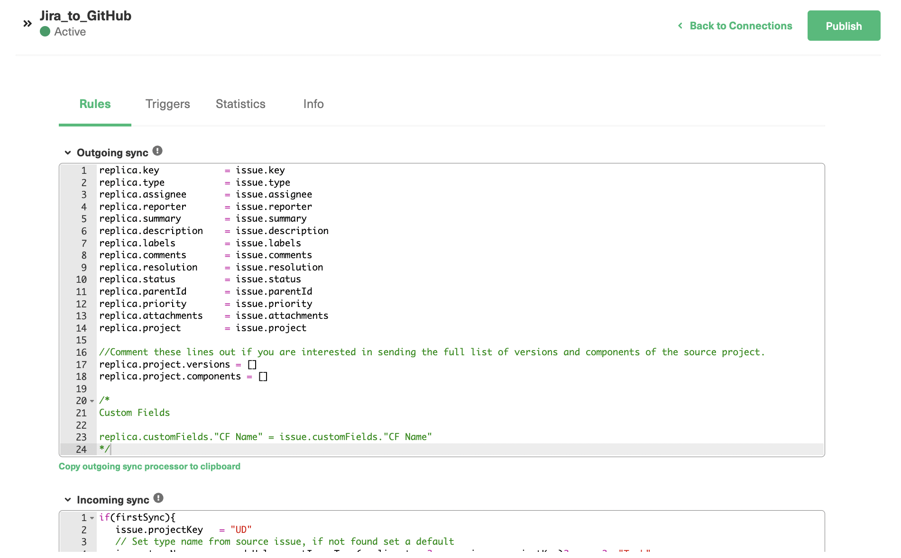Click the replica.project = issue.project line
The image size is (901, 558).
point(202,328)
